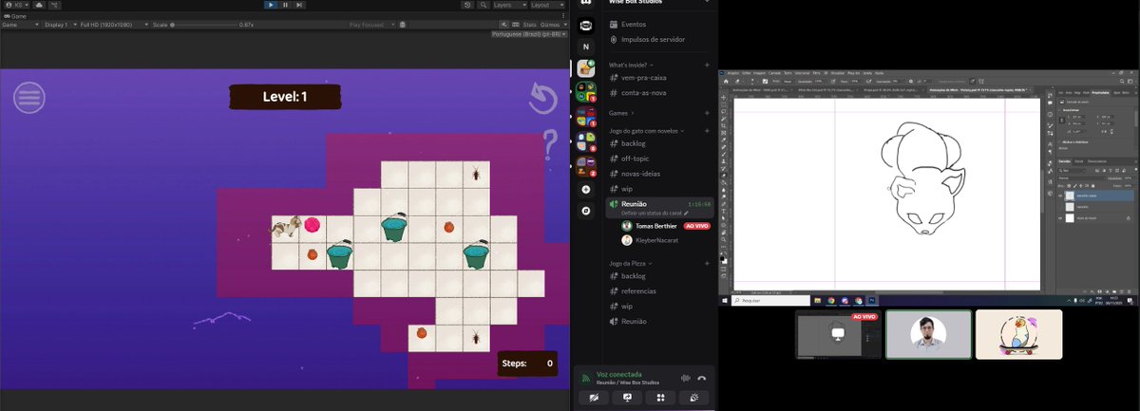Select the webcam tile of the man
This screenshot has height=411, width=1140.
928,334
